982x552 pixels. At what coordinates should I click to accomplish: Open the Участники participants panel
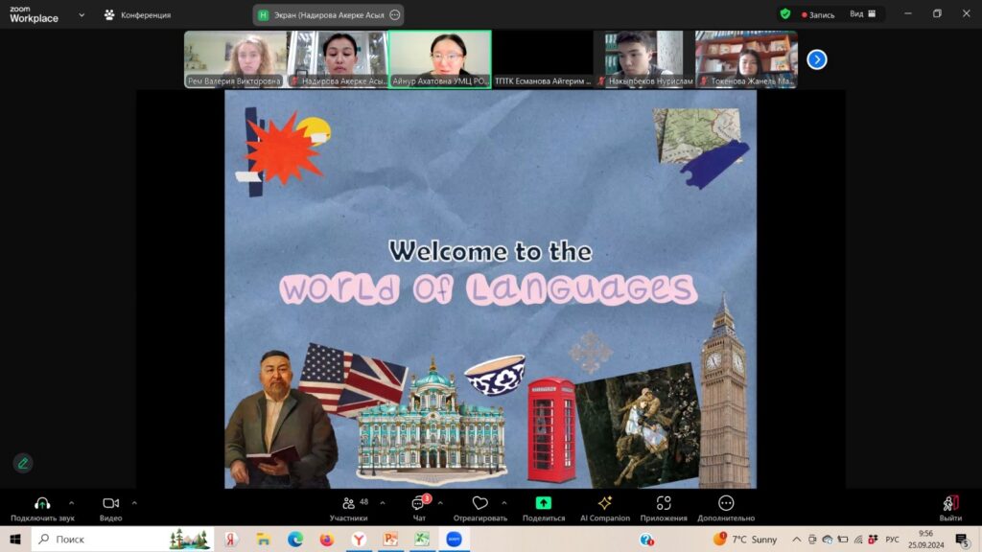click(x=349, y=508)
